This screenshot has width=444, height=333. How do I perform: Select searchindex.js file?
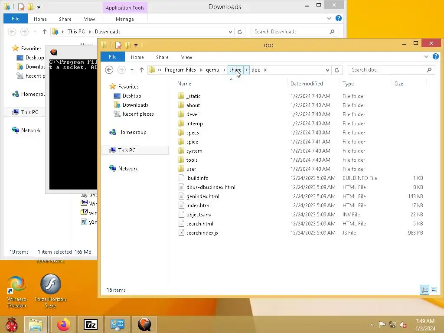202,233
